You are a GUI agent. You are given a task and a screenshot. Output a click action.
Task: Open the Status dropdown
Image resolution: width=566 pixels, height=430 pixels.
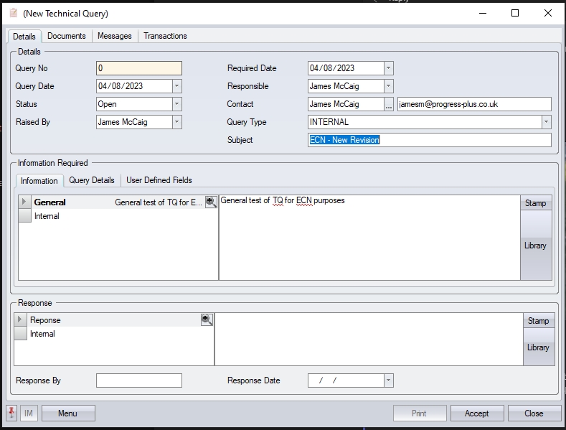tap(177, 104)
